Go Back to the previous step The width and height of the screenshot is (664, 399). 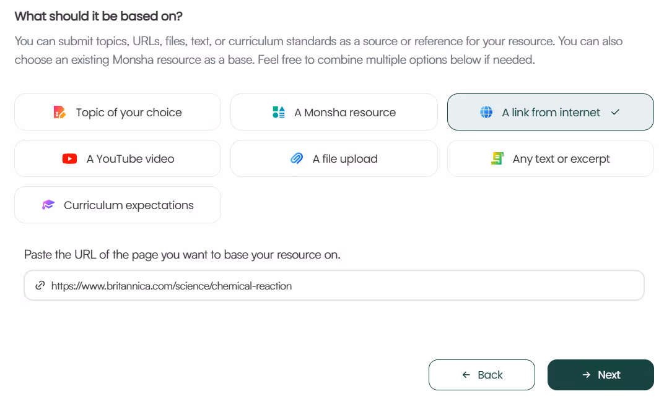tap(482, 375)
